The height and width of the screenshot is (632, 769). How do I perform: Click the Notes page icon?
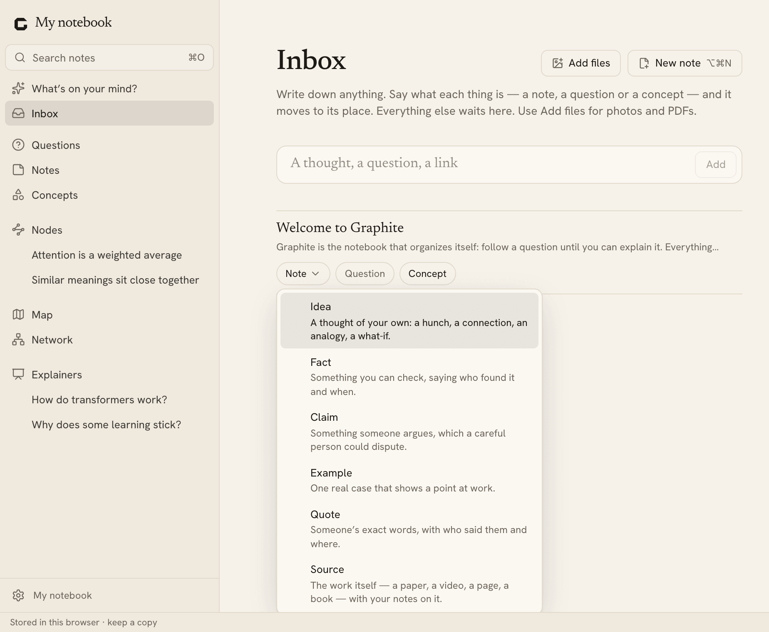[x=18, y=170]
